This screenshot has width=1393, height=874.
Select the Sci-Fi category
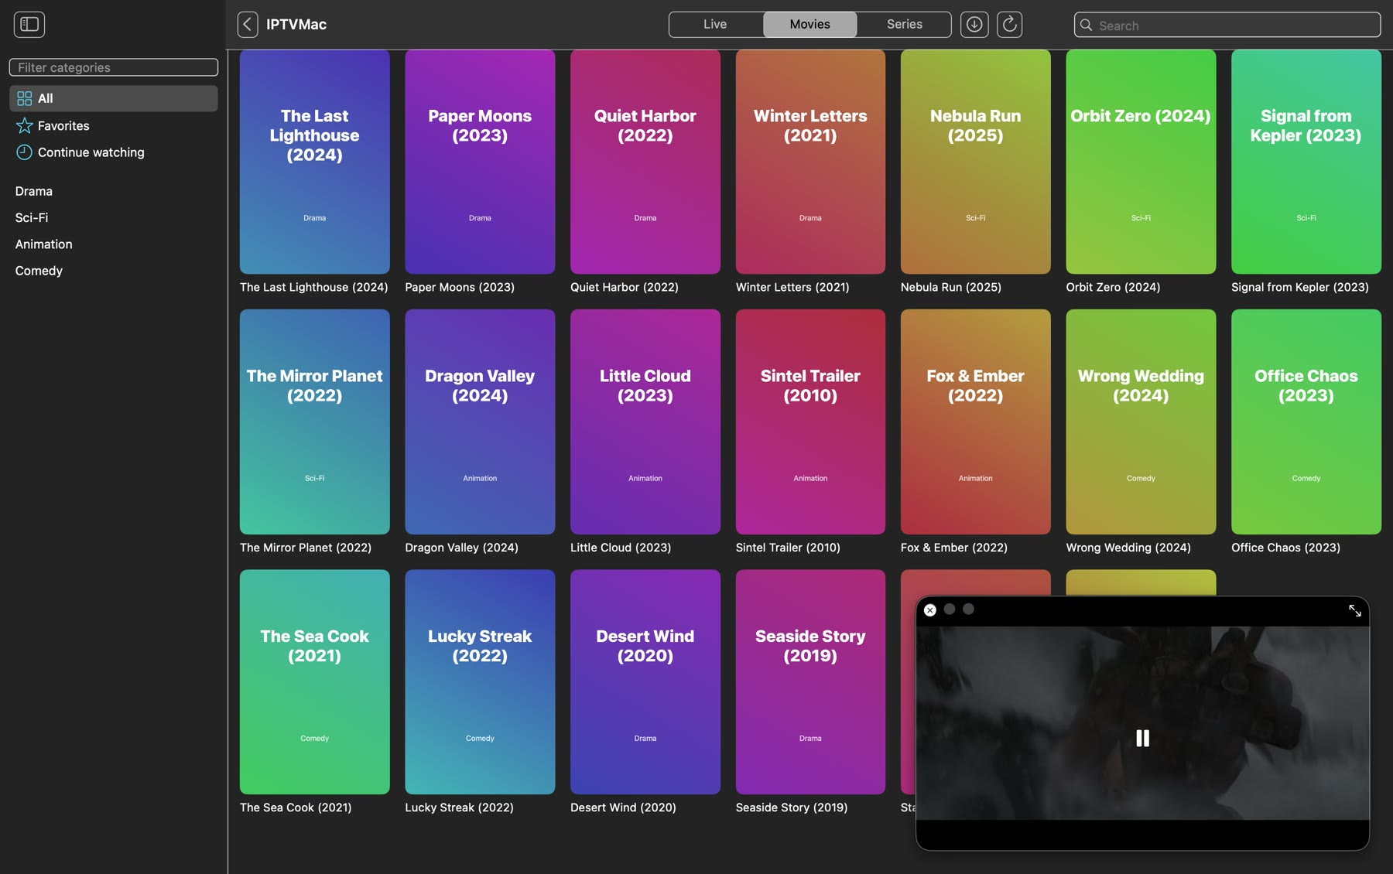coord(114,217)
